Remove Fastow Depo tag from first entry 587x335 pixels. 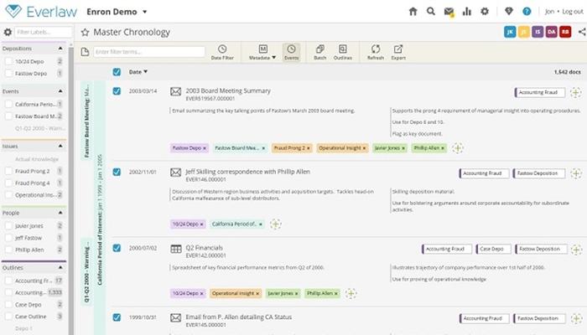coord(205,148)
